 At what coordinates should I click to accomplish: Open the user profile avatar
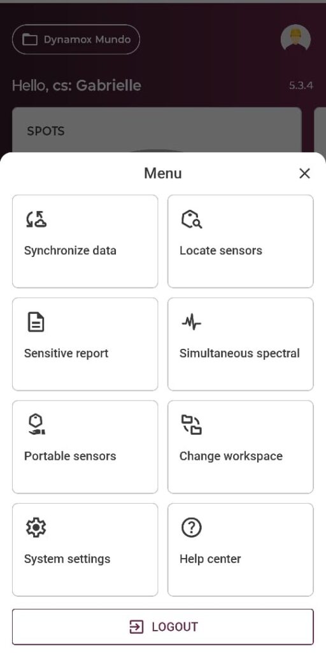point(295,40)
